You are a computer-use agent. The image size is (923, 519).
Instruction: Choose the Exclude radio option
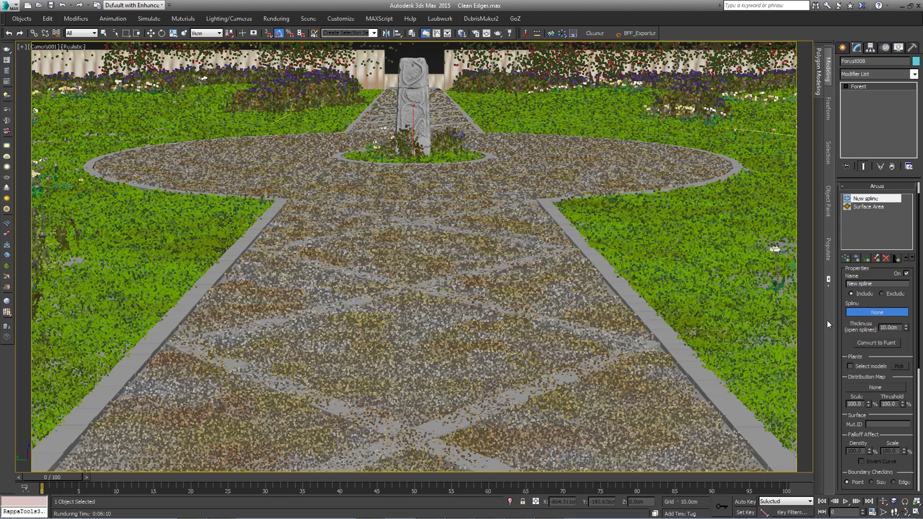click(881, 293)
